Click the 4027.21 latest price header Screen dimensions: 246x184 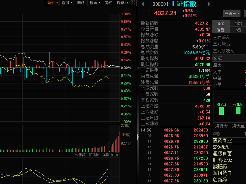[x=165, y=13]
